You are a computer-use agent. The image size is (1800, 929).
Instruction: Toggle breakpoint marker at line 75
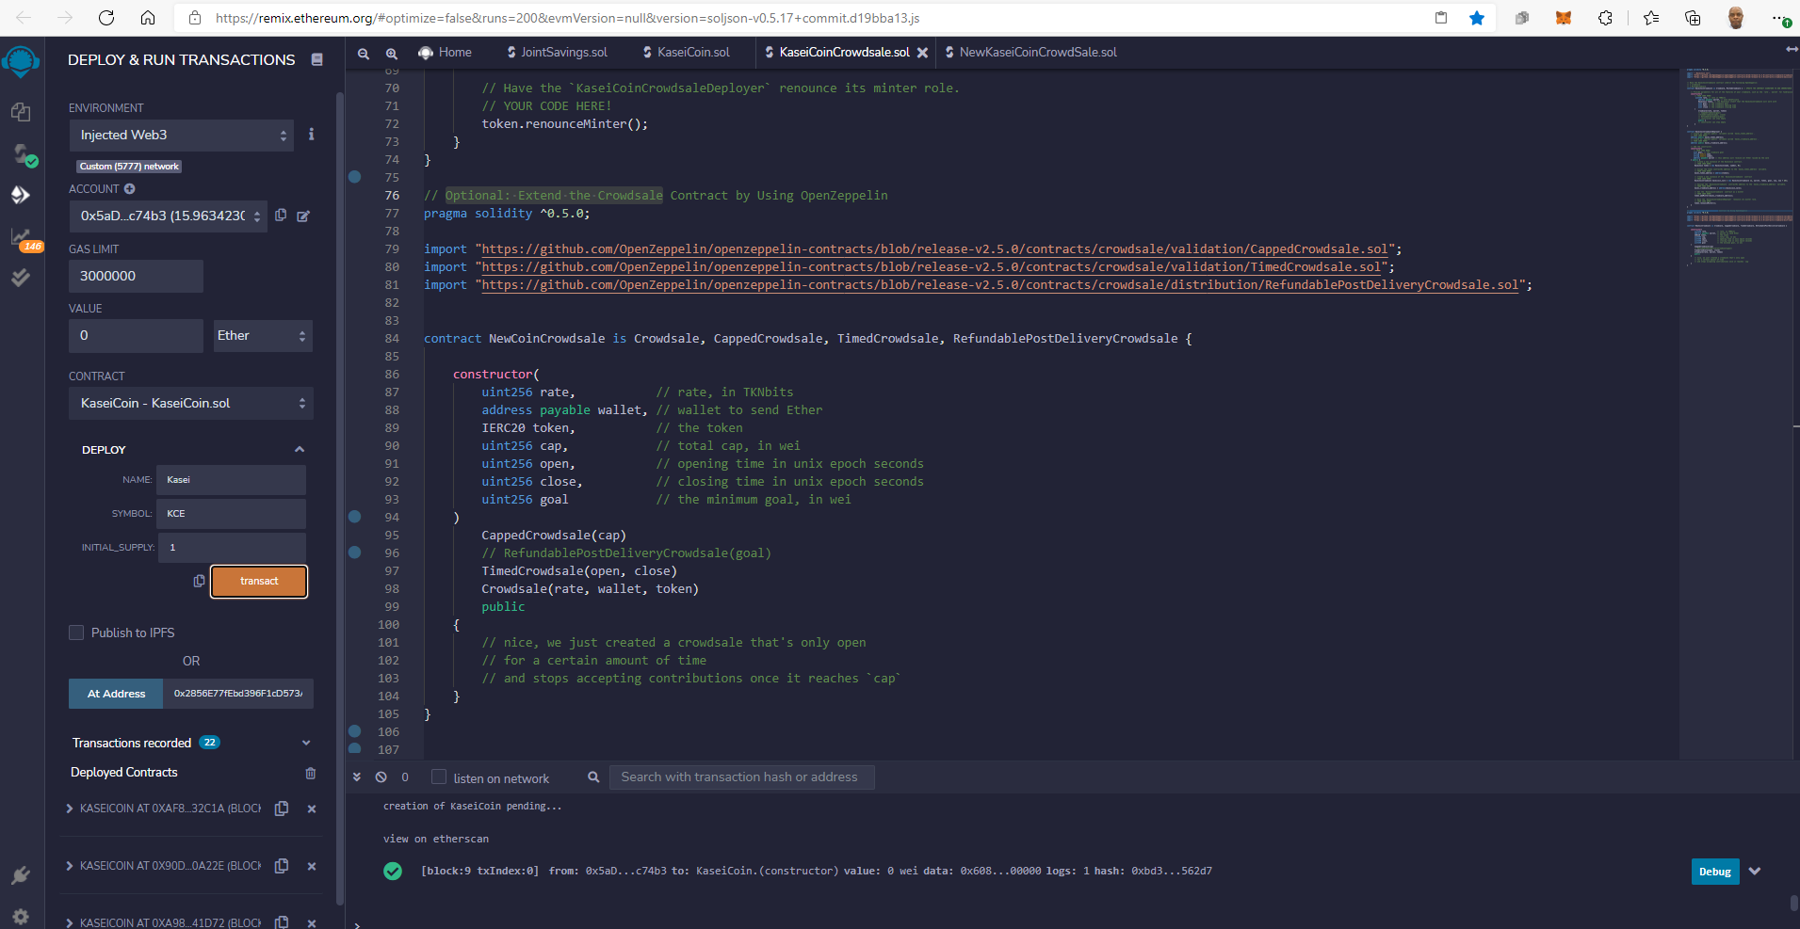pyautogui.click(x=355, y=177)
